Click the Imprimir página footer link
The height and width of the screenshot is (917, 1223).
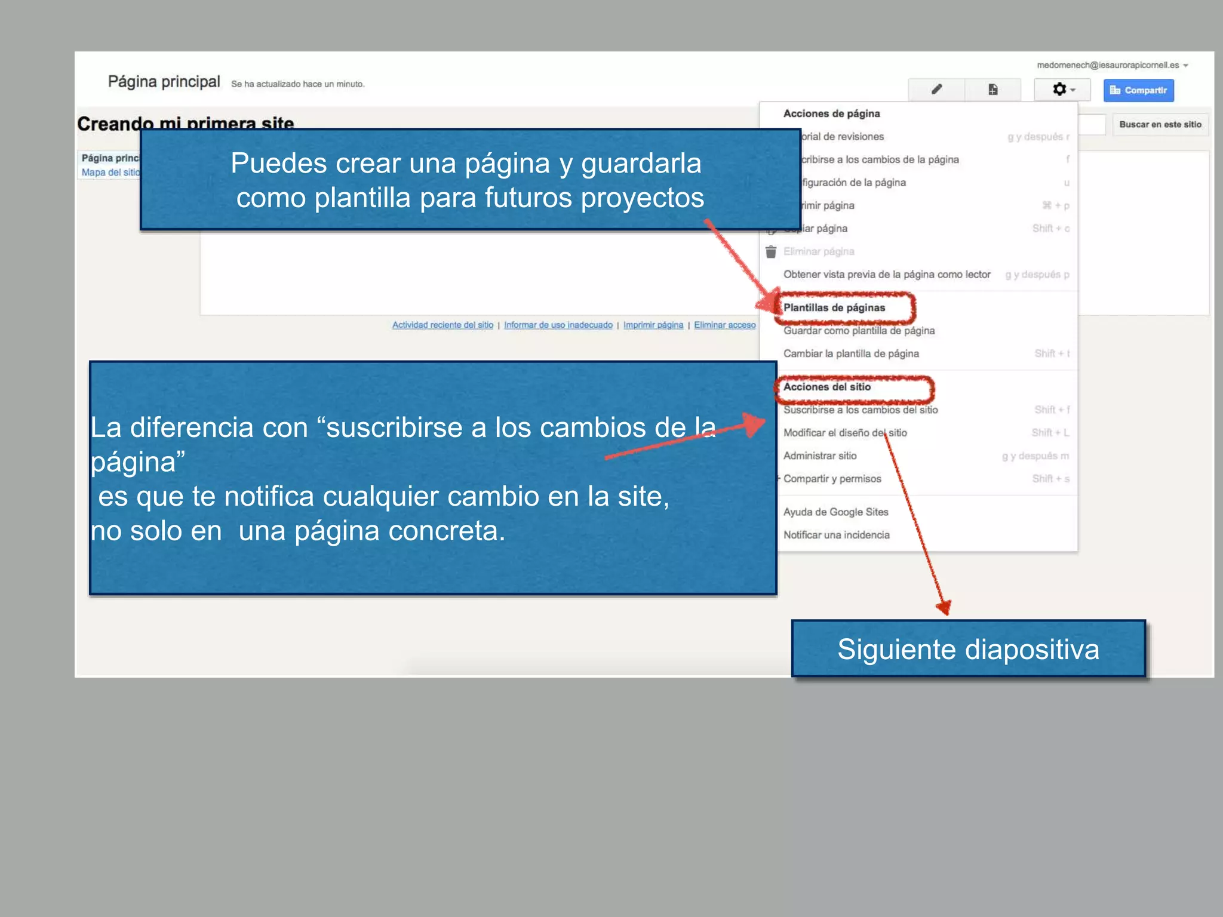[x=653, y=325]
